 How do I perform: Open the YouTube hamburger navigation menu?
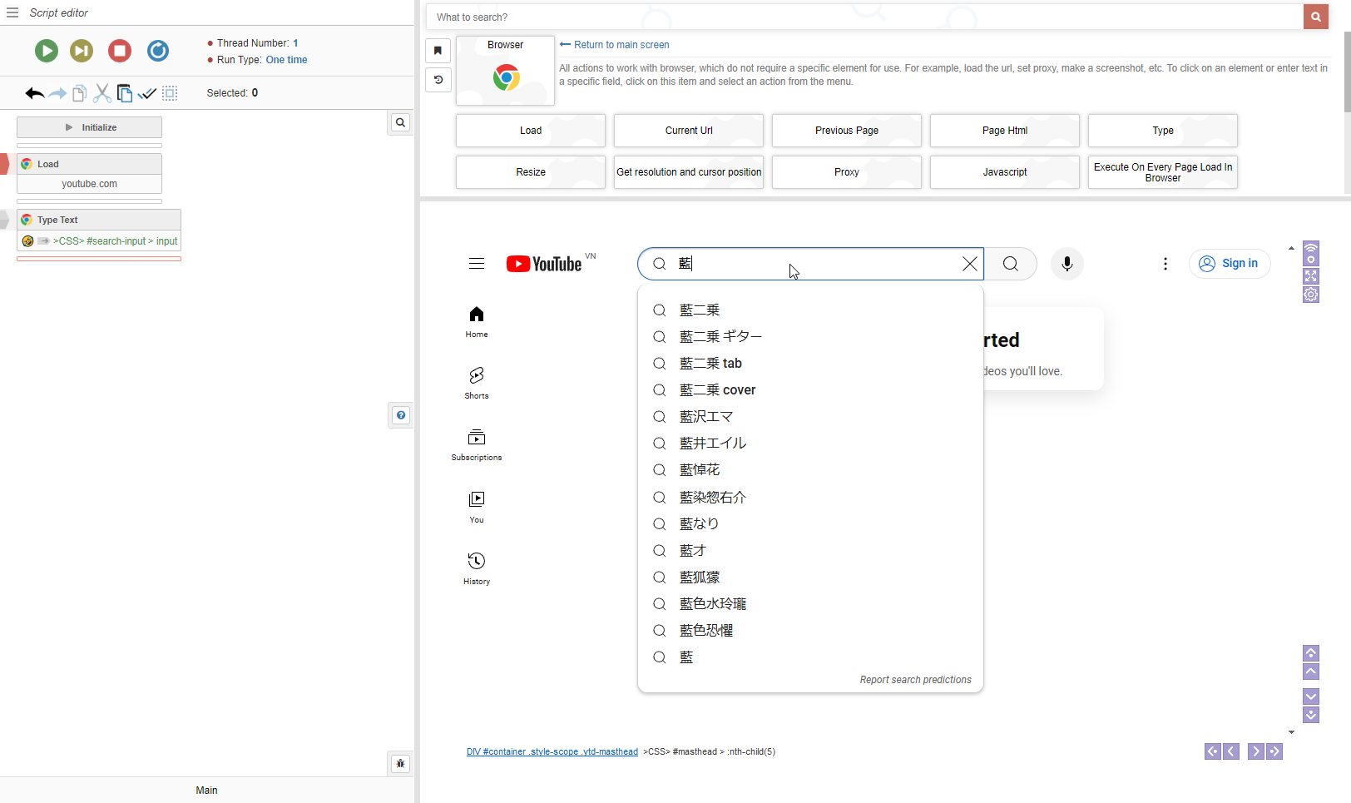477,262
